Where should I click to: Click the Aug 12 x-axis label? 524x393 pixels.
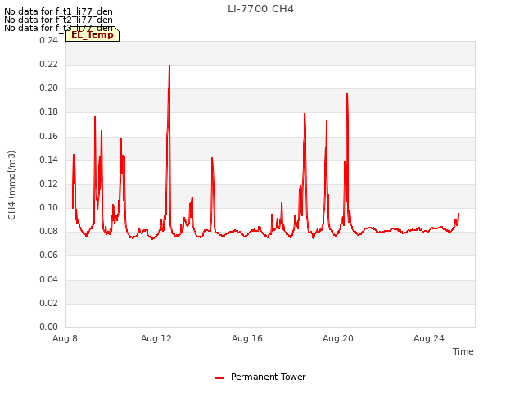click(x=156, y=338)
